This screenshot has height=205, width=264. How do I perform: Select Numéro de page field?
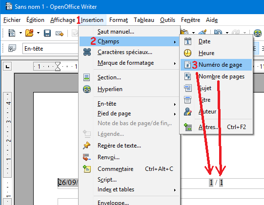coord(216,65)
